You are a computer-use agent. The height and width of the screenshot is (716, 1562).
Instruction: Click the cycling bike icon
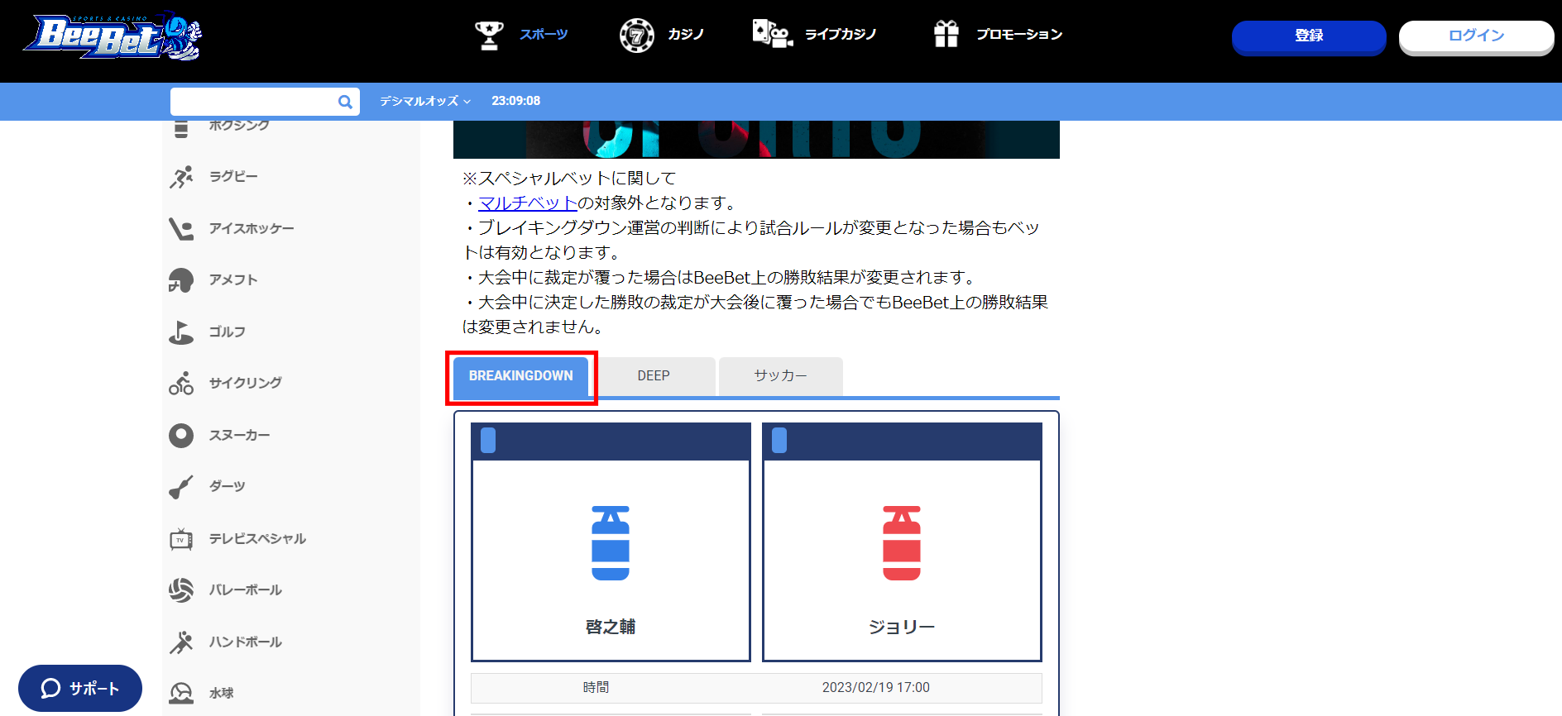pyautogui.click(x=181, y=383)
